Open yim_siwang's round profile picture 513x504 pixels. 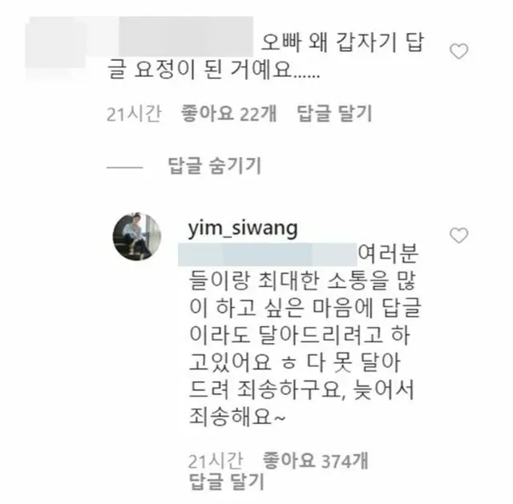point(137,236)
